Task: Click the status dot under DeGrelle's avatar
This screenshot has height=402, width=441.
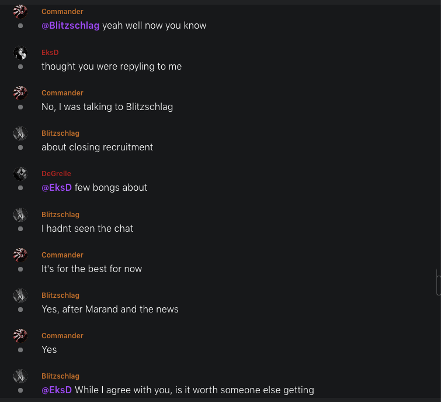Action: 20,188
